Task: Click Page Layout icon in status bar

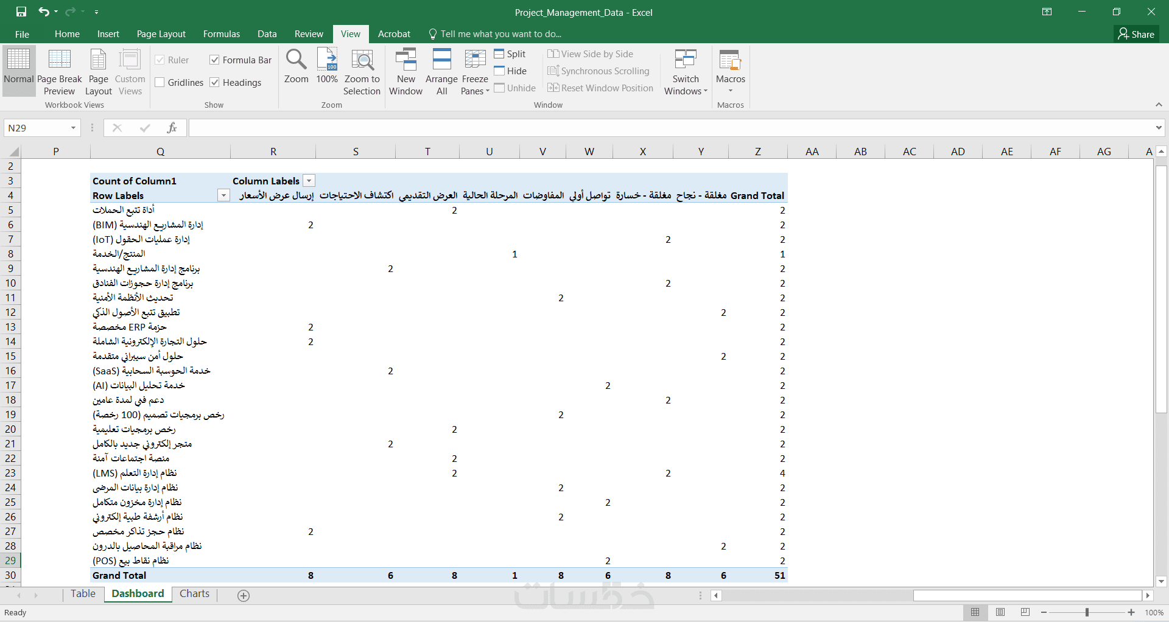Action: tap(1000, 612)
